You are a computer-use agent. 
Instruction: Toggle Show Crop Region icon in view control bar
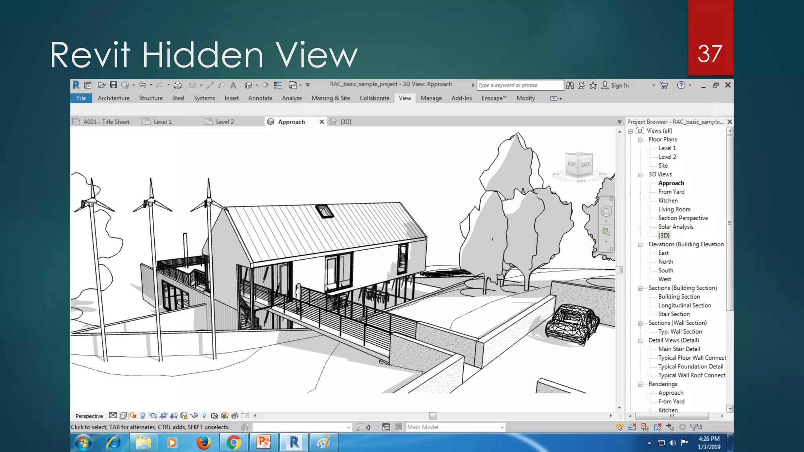[x=174, y=416]
